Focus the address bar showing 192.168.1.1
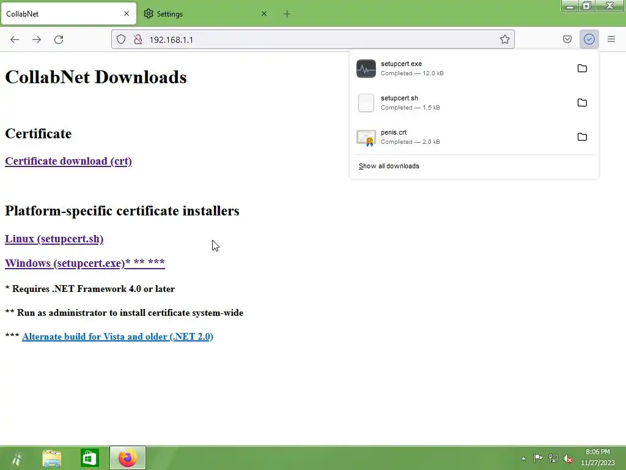The image size is (626, 470). (313, 39)
